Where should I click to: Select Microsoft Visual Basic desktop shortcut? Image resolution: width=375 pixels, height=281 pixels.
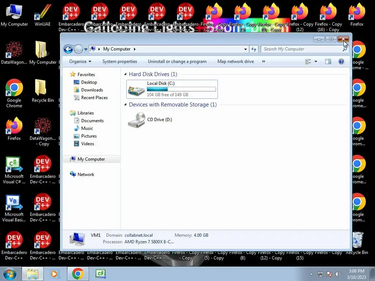click(14, 208)
